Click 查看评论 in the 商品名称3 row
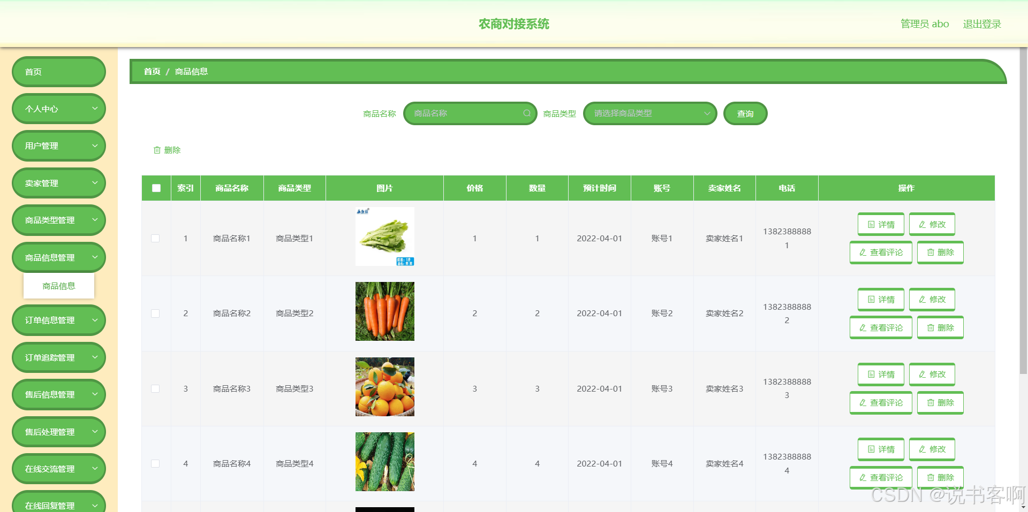Viewport: 1028px width, 512px height. point(881,403)
